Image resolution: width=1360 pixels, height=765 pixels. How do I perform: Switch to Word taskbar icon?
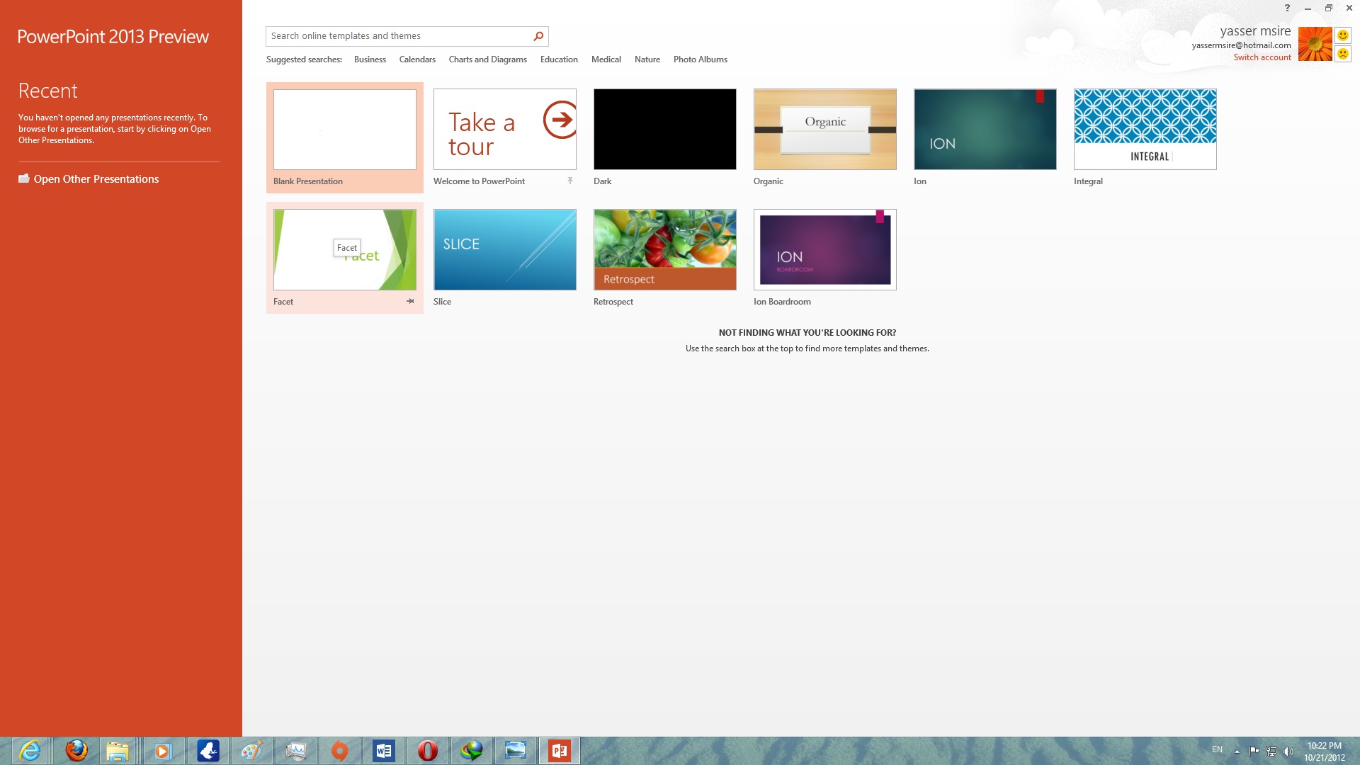point(384,751)
